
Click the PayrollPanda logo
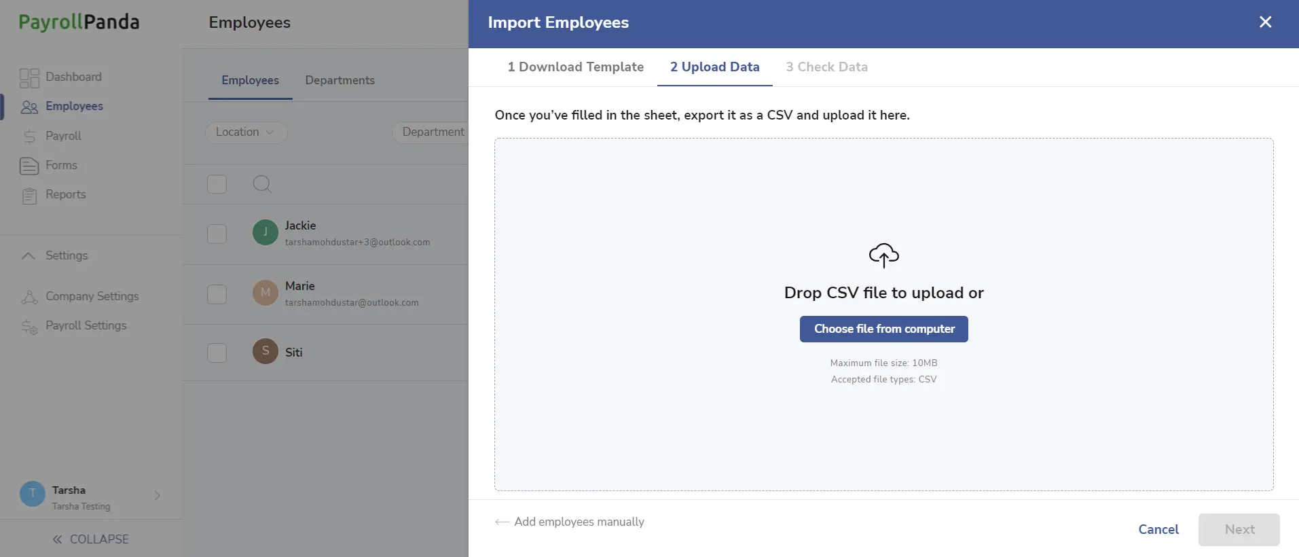coord(79,22)
